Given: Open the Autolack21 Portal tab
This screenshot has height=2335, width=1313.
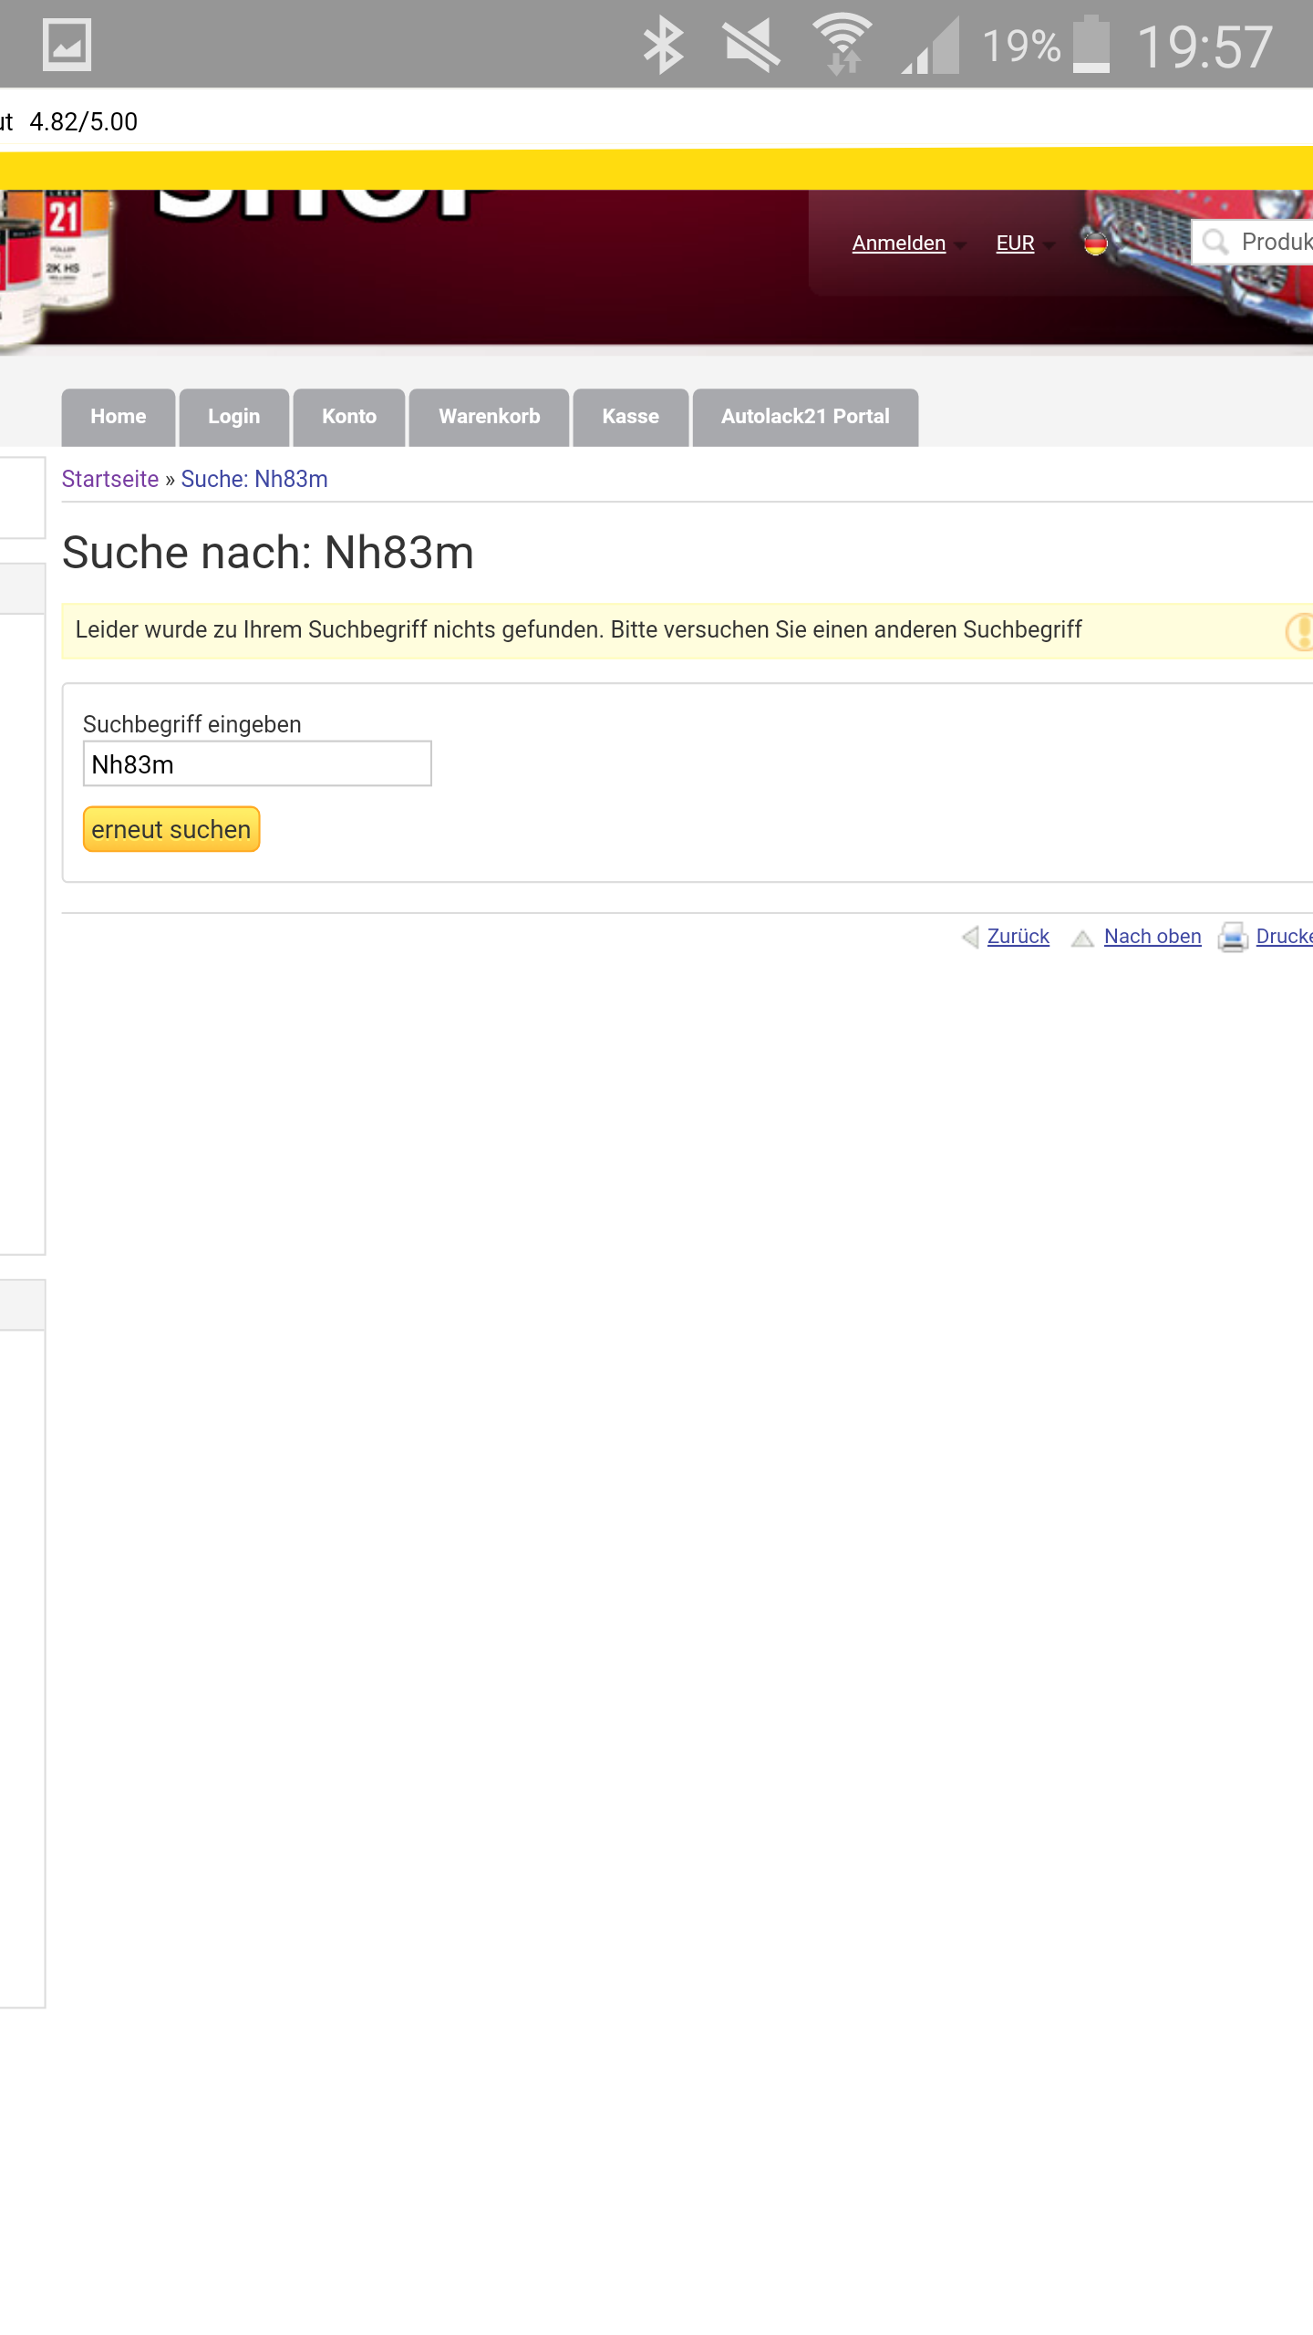Looking at the screenshot, I should click(805, 417).
